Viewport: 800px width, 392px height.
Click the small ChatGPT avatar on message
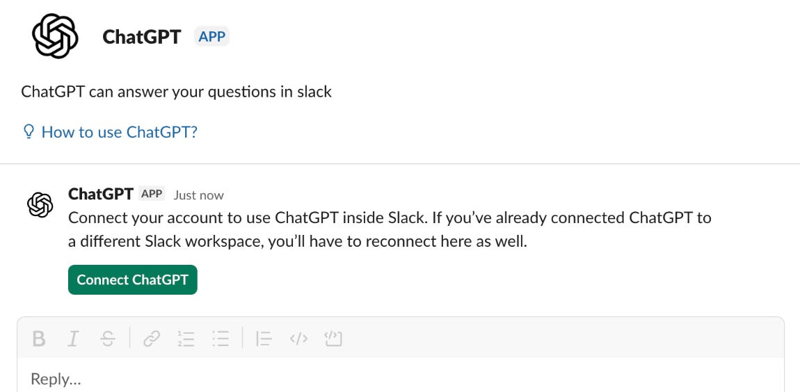(x=40, y=204)
